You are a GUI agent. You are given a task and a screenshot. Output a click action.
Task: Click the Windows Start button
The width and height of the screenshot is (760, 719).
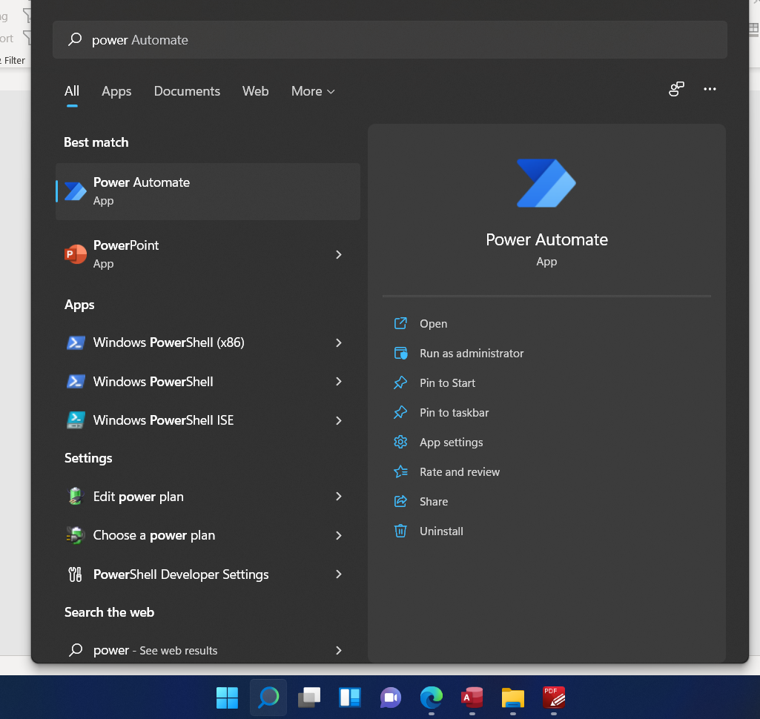[227, 698]
